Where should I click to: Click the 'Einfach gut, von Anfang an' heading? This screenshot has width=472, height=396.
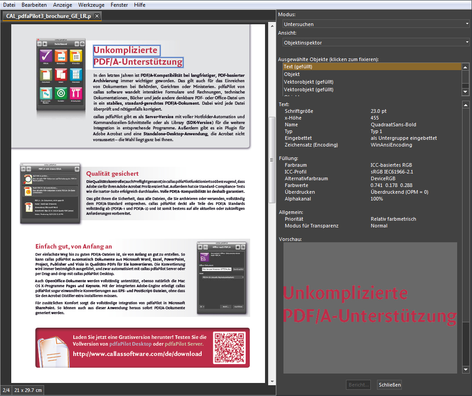point(74,247)
